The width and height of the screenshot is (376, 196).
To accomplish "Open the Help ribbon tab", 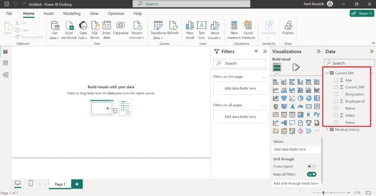I will (138, 14).
